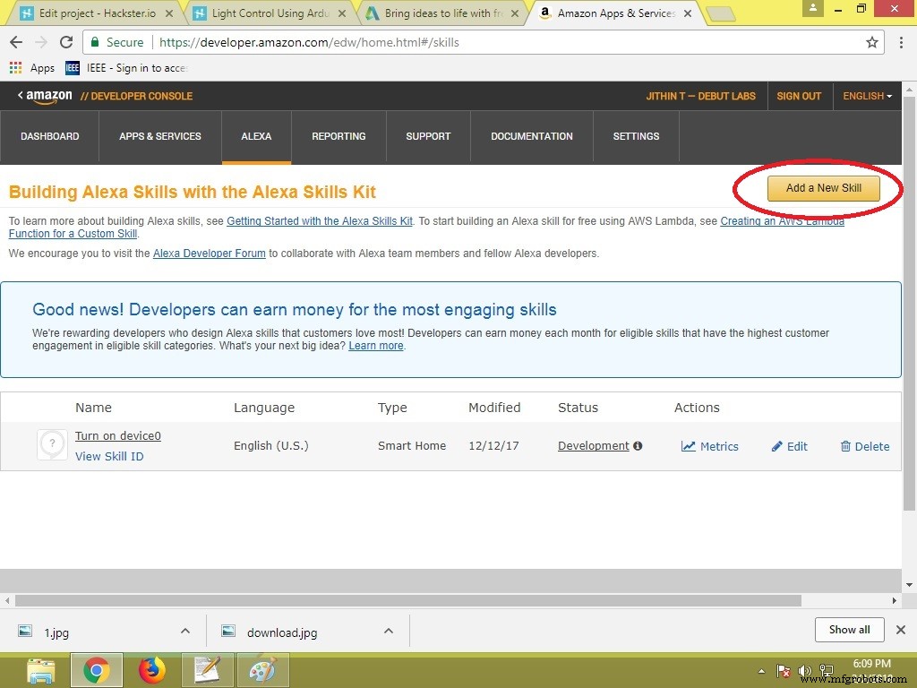Click the Amazon logo in header

click(x=45, y=96)
